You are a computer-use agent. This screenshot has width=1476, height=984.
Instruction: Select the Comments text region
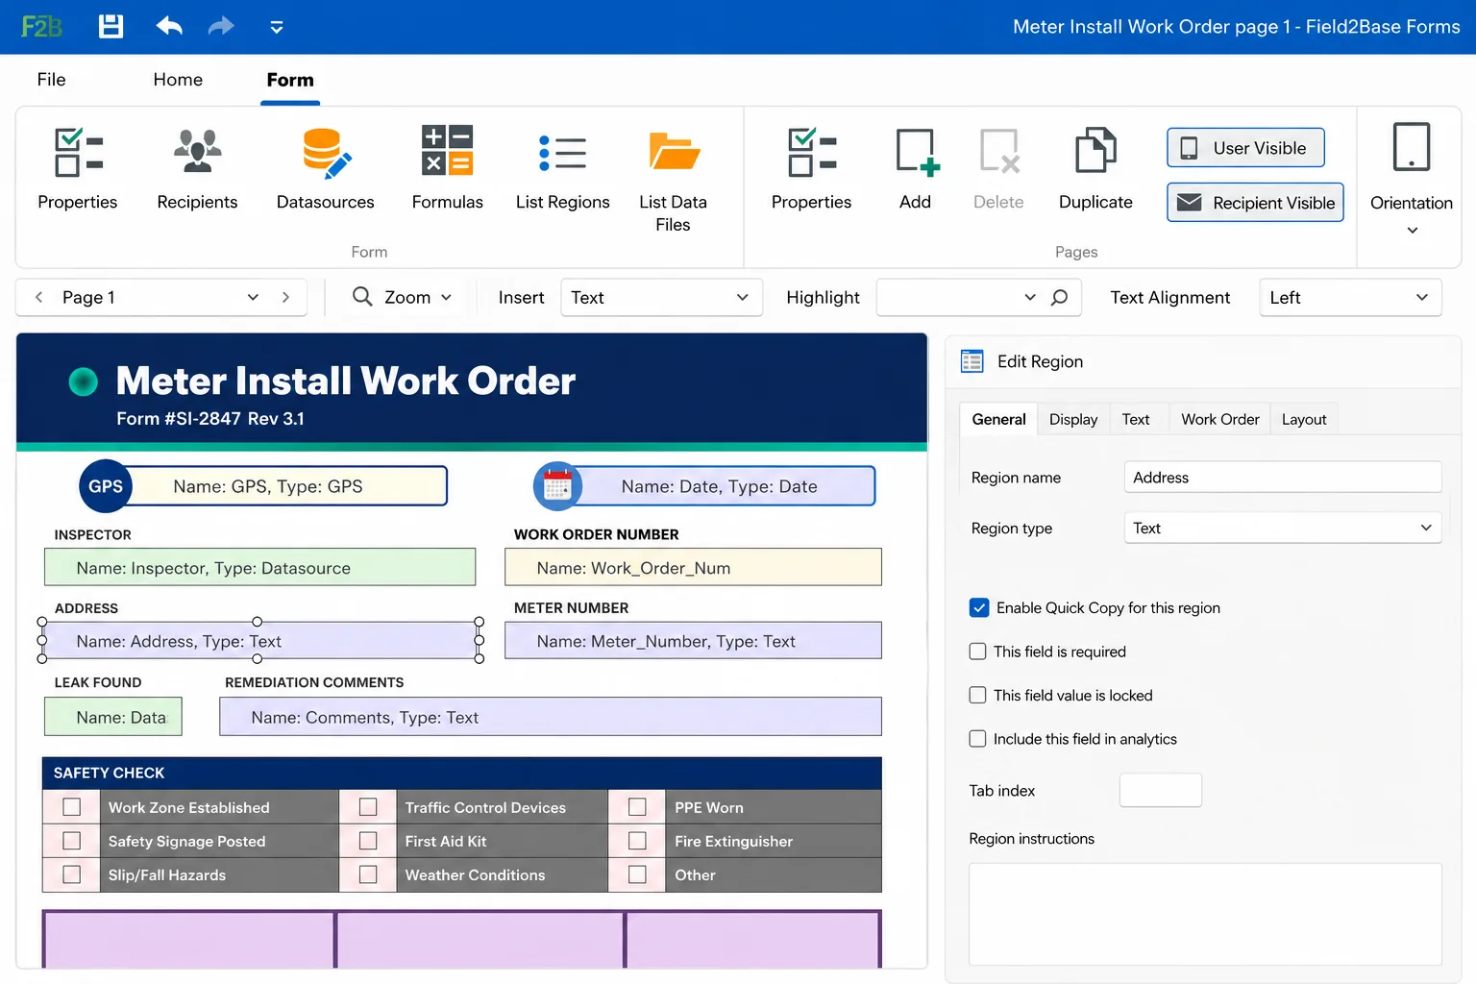point(551,717)
